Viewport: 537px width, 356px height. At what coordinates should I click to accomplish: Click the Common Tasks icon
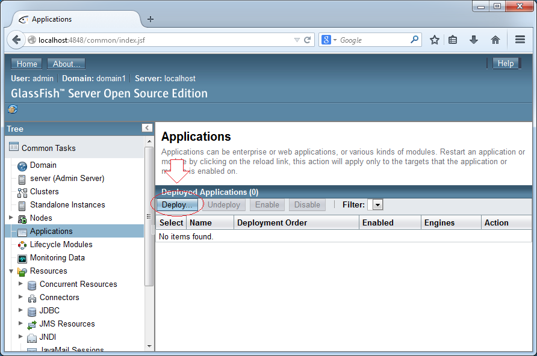pos(14,147)
